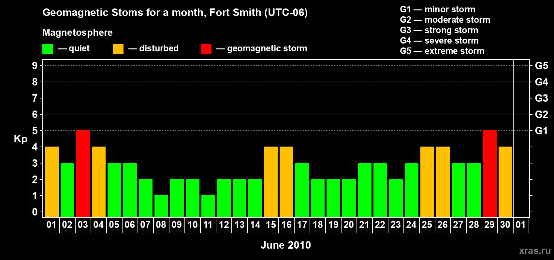Click the green bar for June 21
554x260 pixels.
pos(365,190)
